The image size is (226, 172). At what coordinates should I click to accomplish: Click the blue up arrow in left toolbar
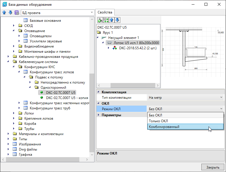pyautogui.click(x=4, y=13)
